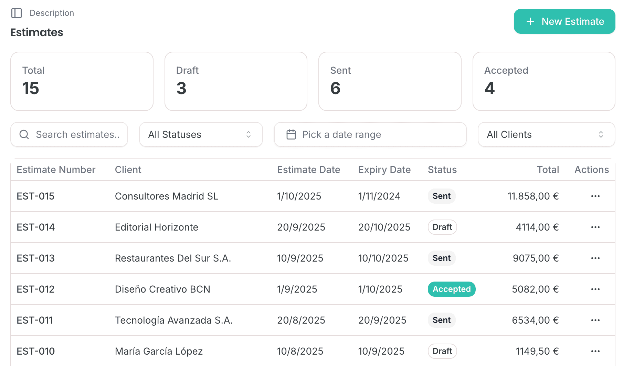Click the Draft badge on EST-014
The image size is (623, 366).
point(442,227)
